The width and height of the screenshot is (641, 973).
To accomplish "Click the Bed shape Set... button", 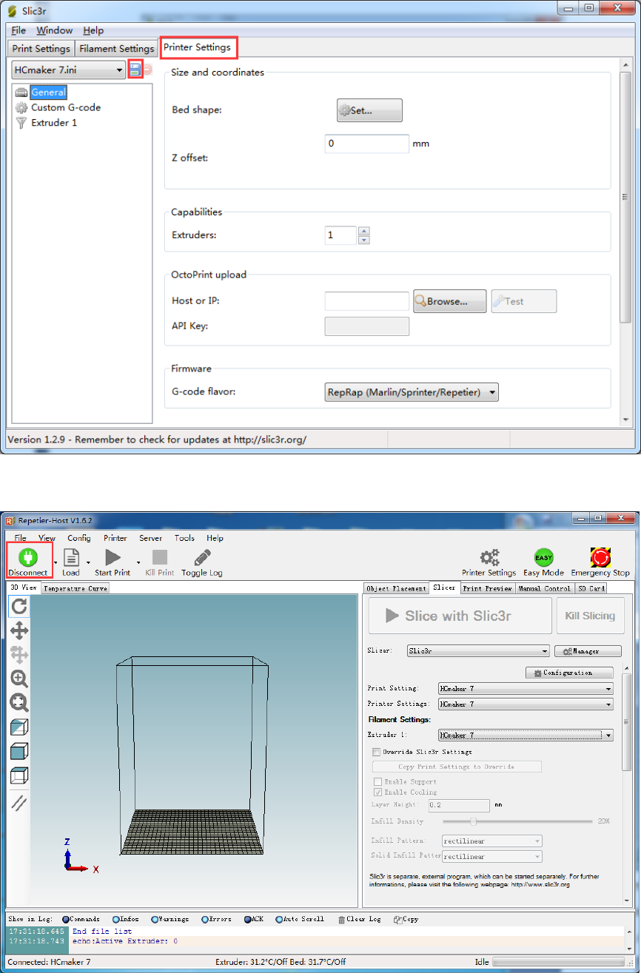I will 369,110.
